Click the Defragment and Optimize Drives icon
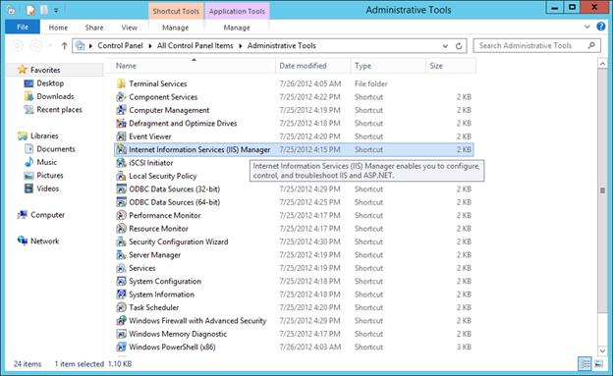This screenshot has height=376, width=613. click(x=121, y=123)
